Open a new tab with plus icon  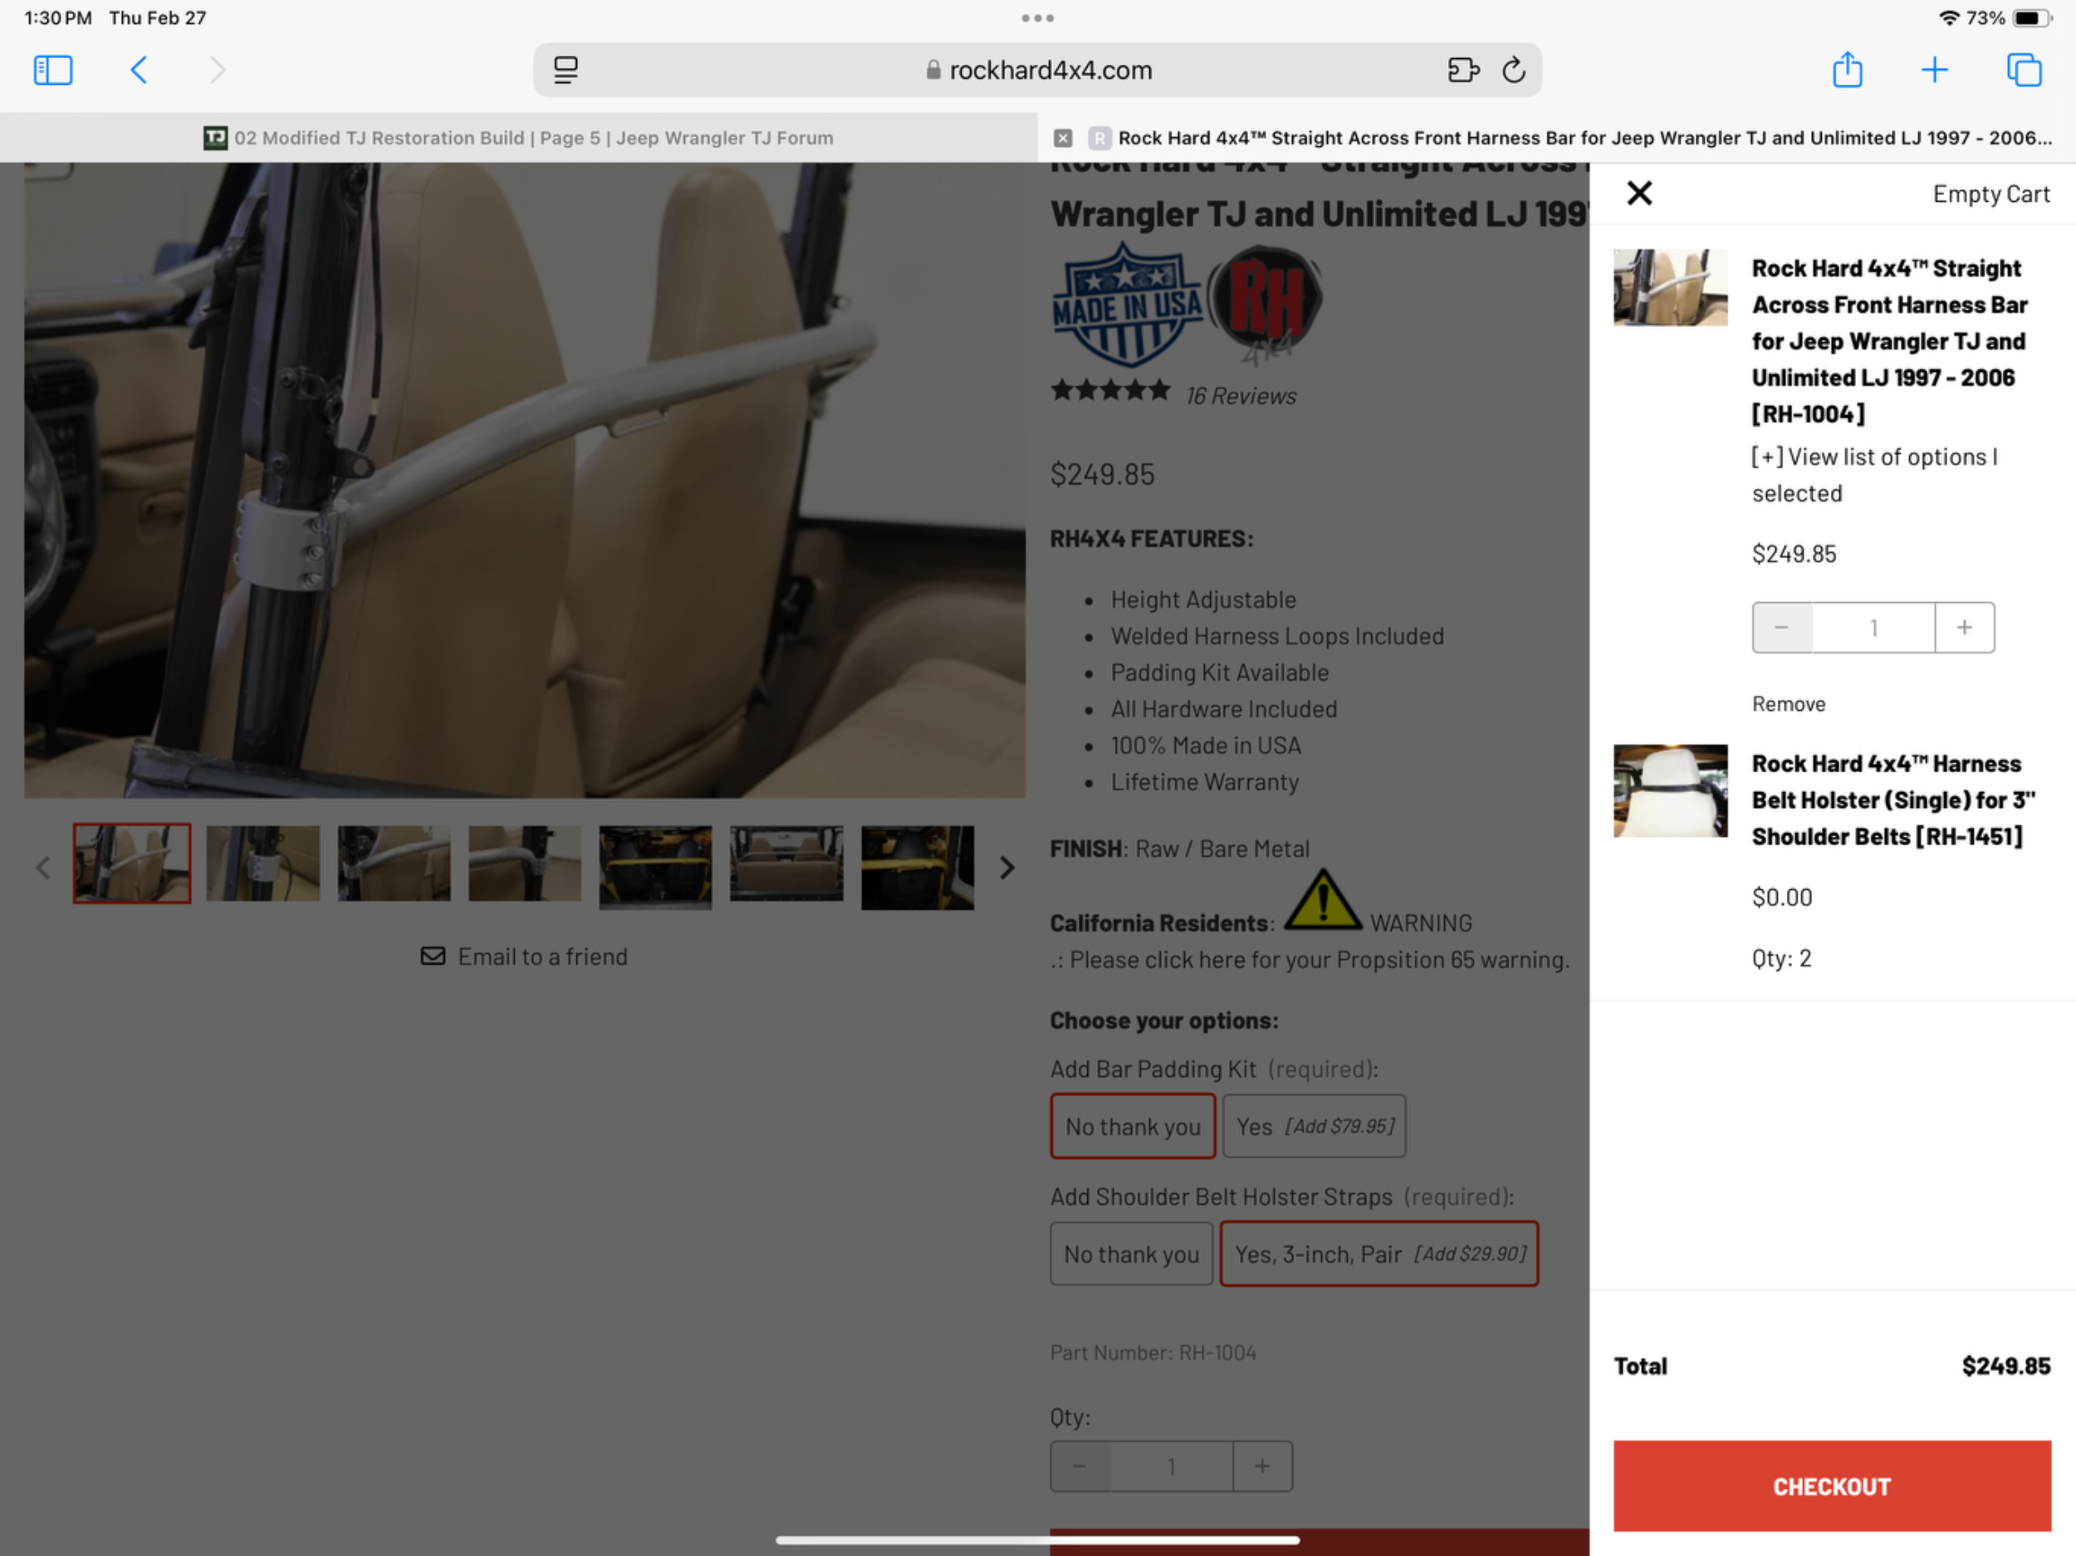click(x=1934, y=71)
